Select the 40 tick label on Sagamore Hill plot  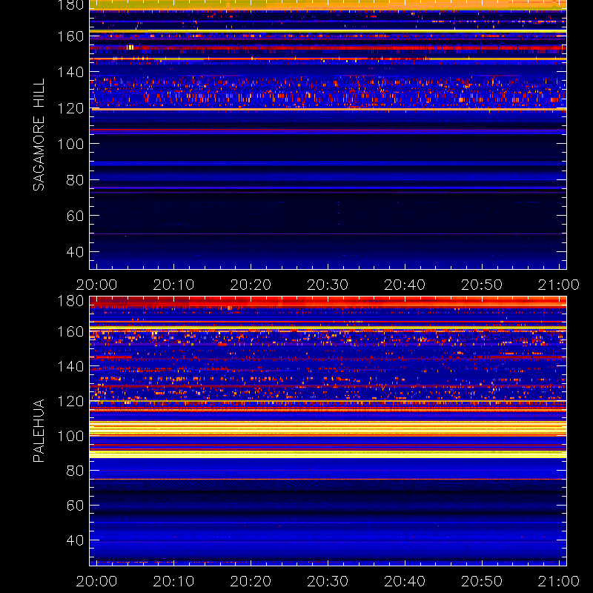(x=75, y=252)
